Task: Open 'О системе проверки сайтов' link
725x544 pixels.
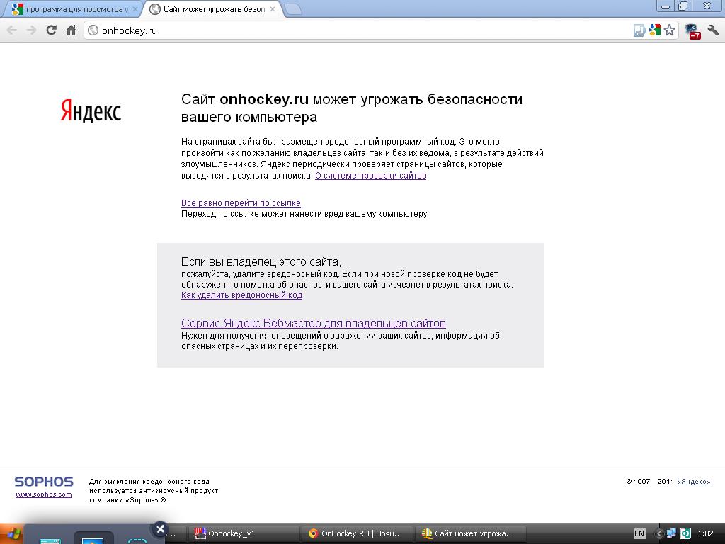Action: click(x=370, y=176)
